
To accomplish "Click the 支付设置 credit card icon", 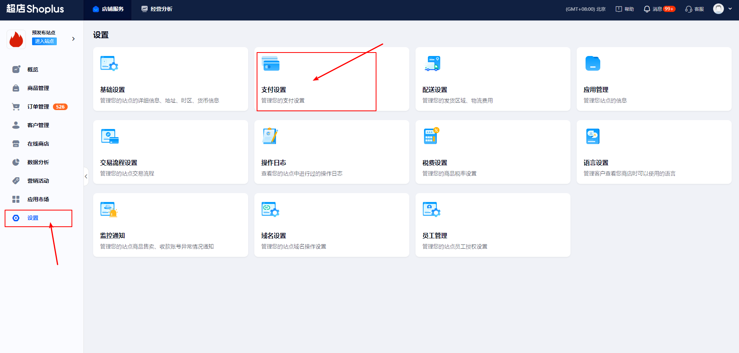I will [271, 64].
